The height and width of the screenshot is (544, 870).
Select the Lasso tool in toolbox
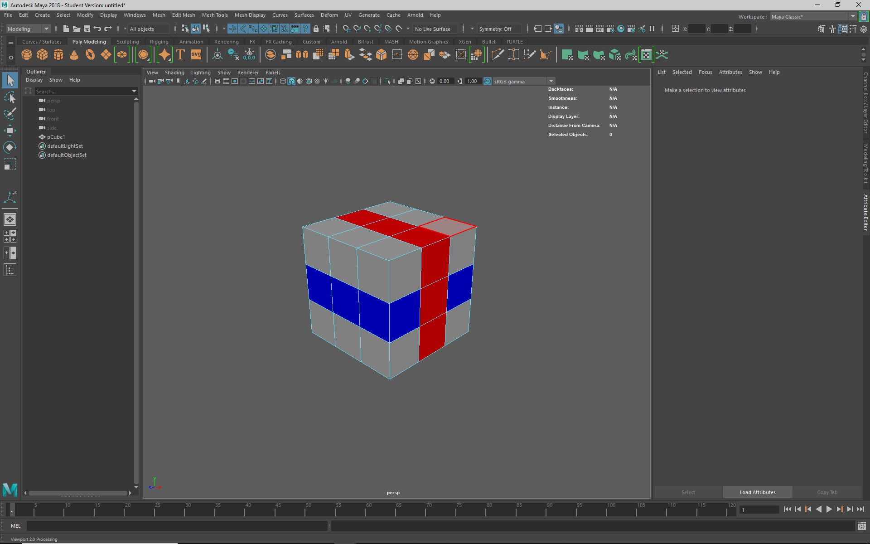coord(10,97)
